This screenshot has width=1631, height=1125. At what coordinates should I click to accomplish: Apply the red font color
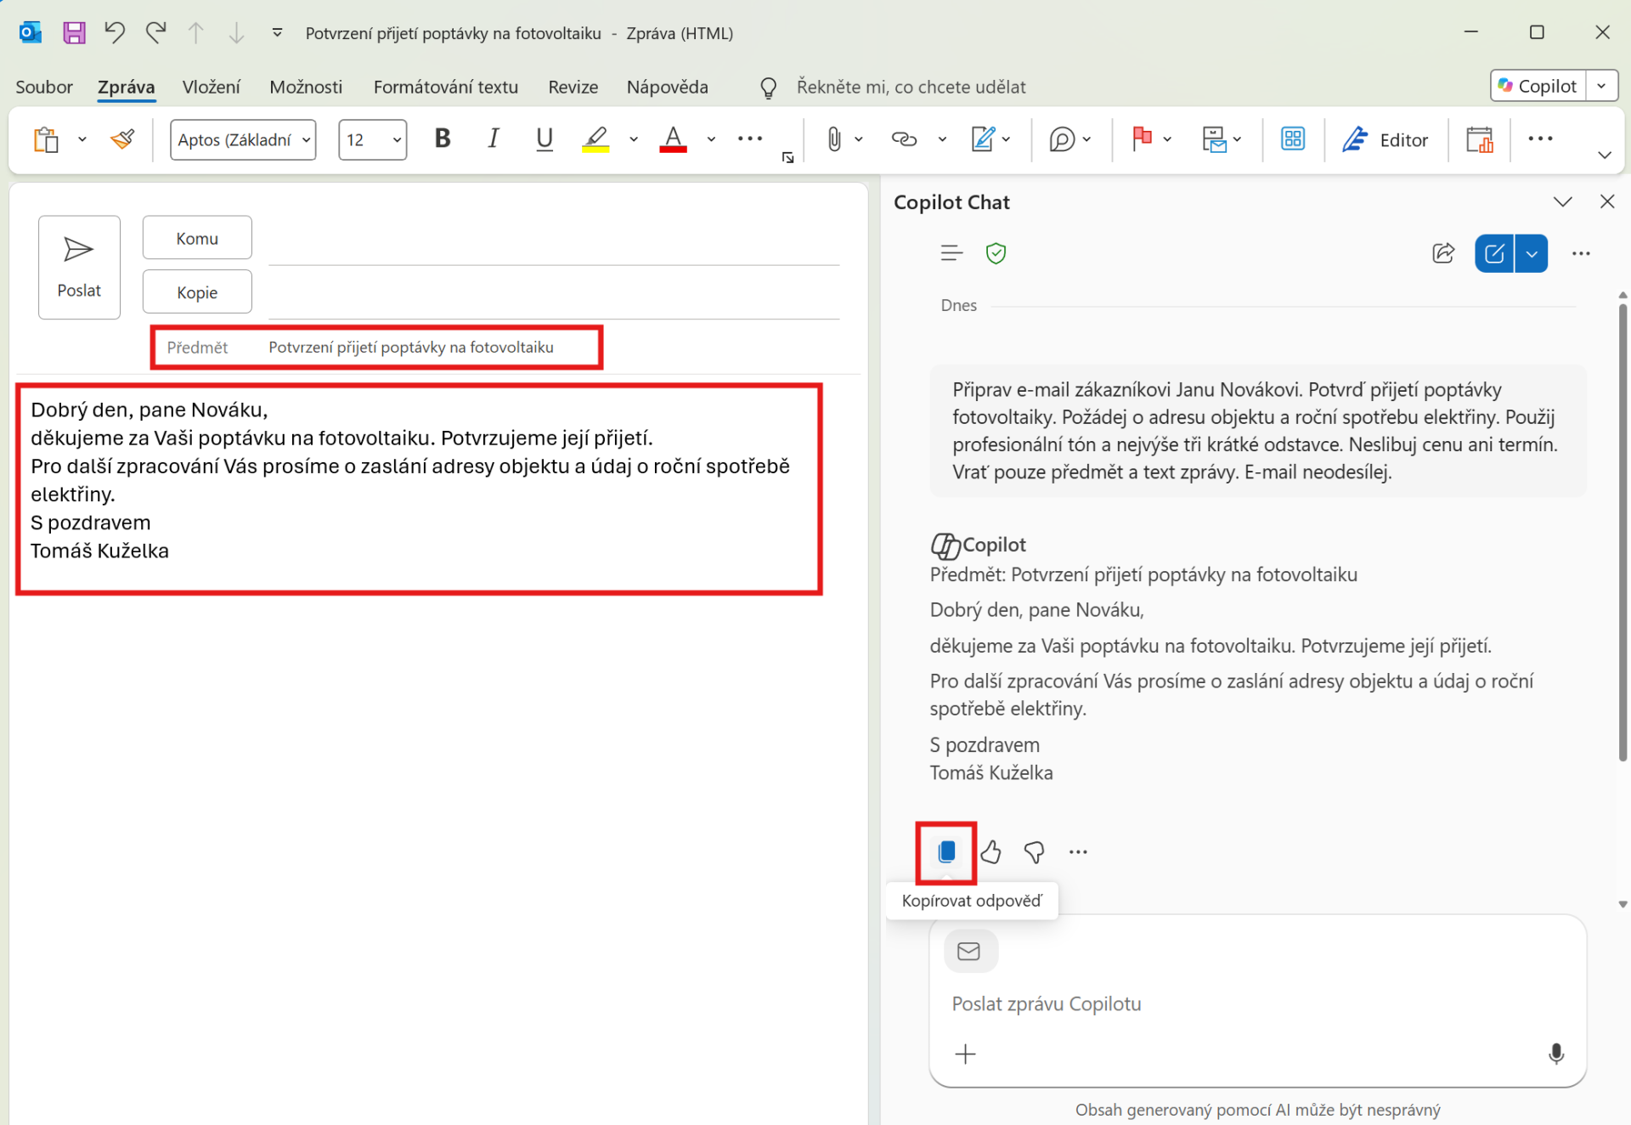673,139
